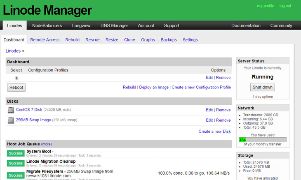Click Create a new Disk

(214, 132)
